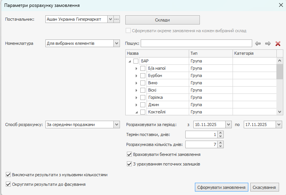Click the Склади button

point(162,20)
